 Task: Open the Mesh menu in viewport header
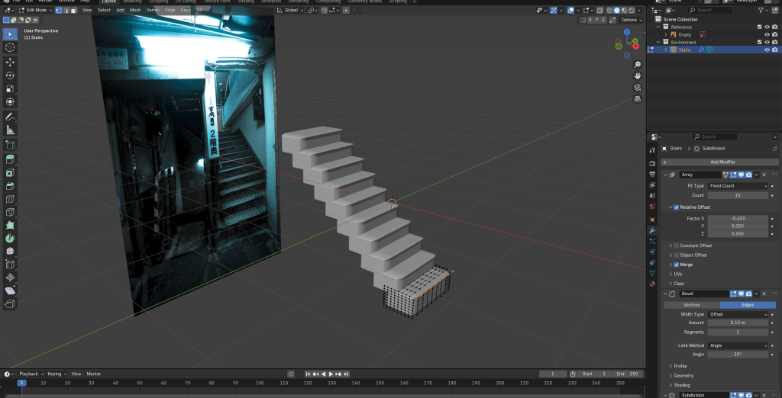click(x=135, y=10)
